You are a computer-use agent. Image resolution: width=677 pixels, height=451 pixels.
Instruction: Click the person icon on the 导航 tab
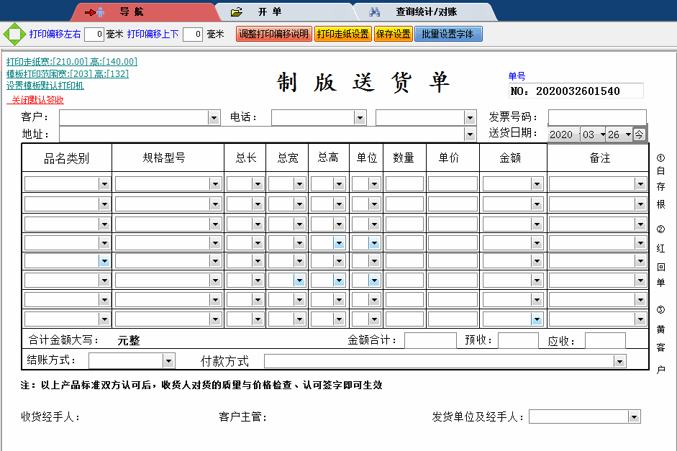coord(101,10)
